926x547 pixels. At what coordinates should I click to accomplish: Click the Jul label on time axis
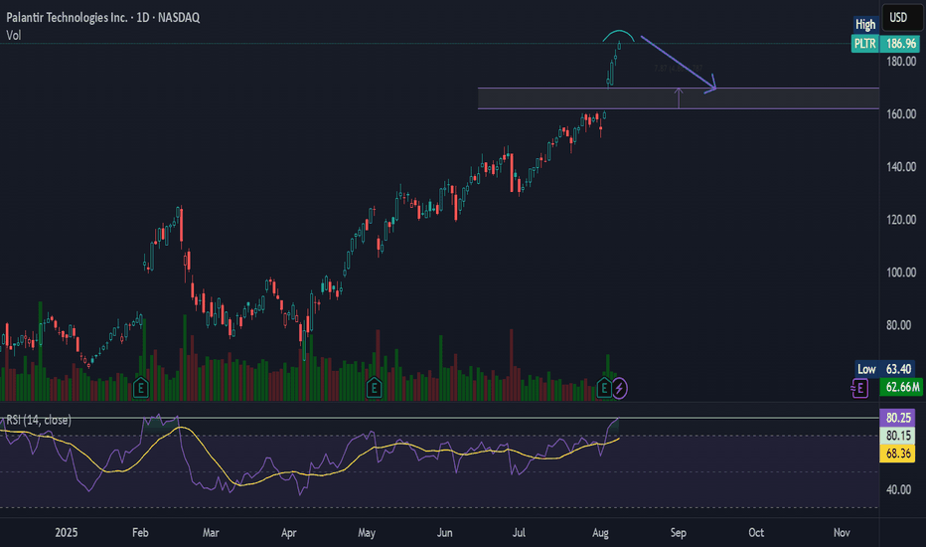pos(519,533)
